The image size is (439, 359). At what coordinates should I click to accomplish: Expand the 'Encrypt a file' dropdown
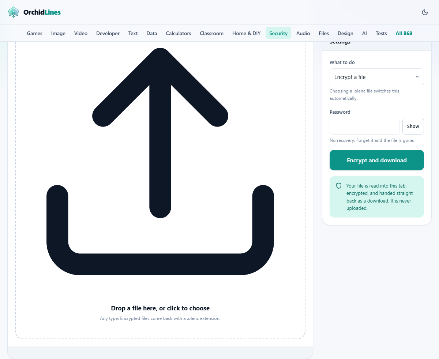(377, 77)
